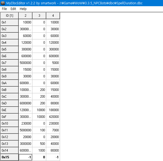Screen dimensions: 163x161
Task: Click column 2 cell 15000 in row 0x8
Action: (x=25, y=70)
